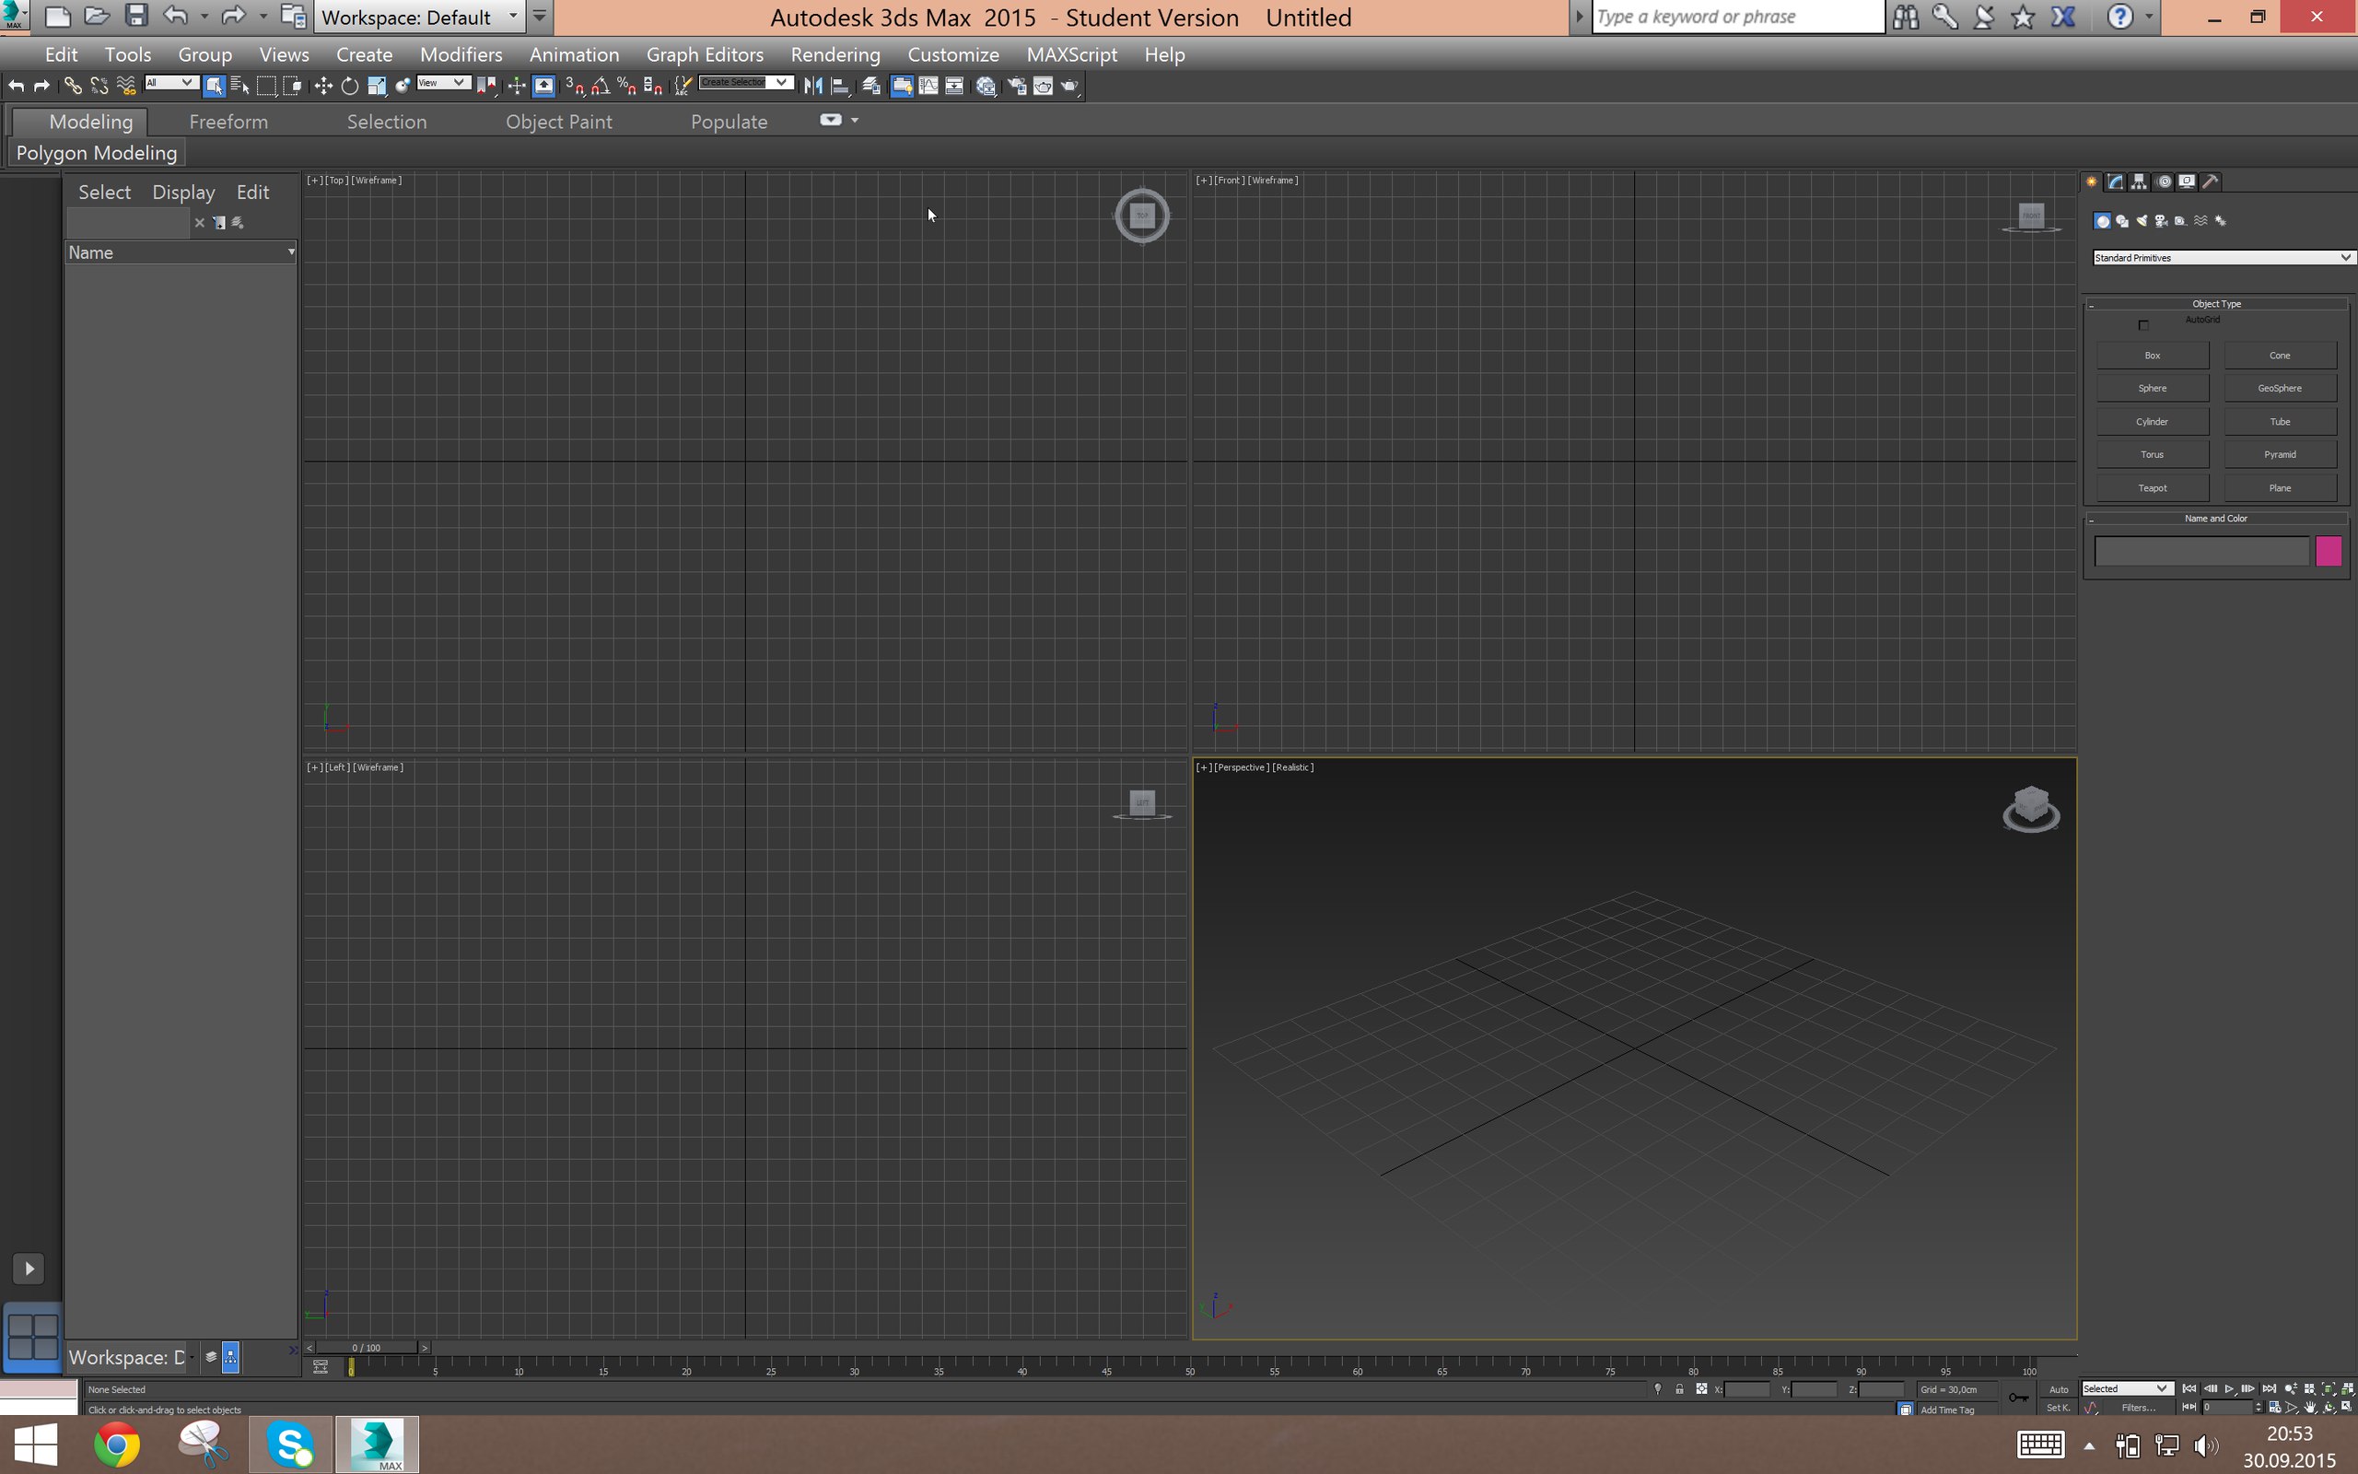The width and height of the screenshot is (2358, 1474).
Task: Open the reference coordinate 'View' dropdown
Action: pyautogui.click(x=443, y=83)
